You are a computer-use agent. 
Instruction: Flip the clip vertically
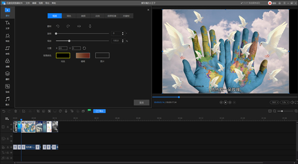point(90,26)
